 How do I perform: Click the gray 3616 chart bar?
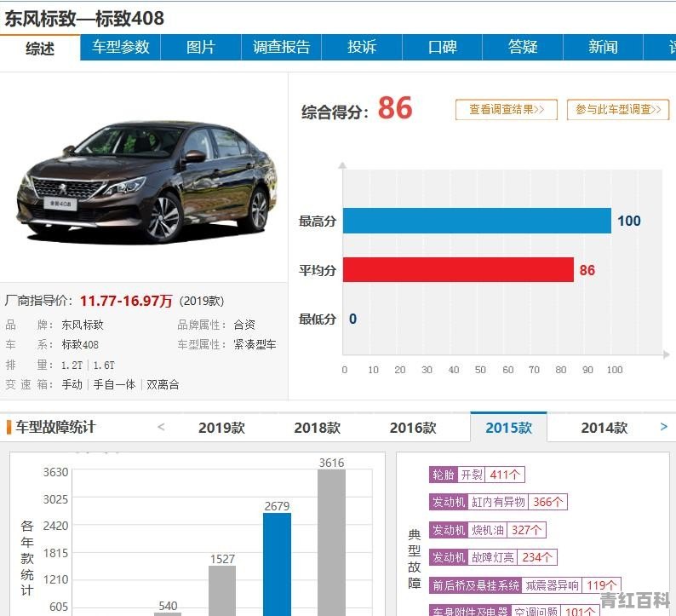(331, 543)
